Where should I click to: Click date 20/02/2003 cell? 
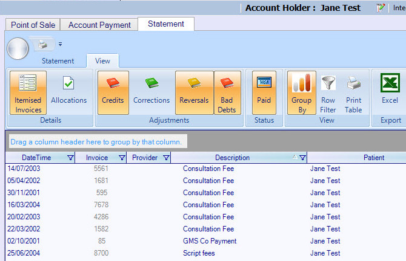[24, 217]
